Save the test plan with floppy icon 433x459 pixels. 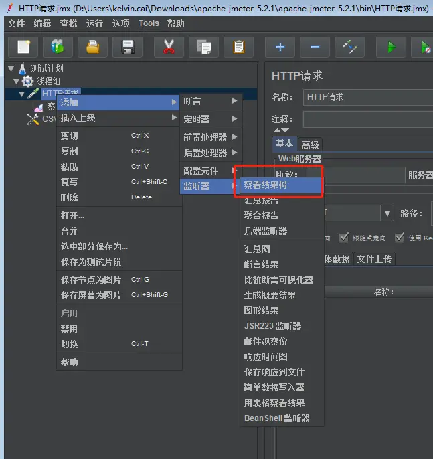coord(128,47)
